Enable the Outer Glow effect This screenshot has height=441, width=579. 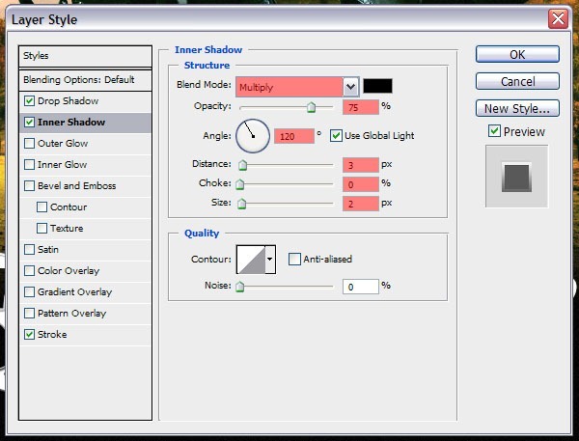pos(30,144)
